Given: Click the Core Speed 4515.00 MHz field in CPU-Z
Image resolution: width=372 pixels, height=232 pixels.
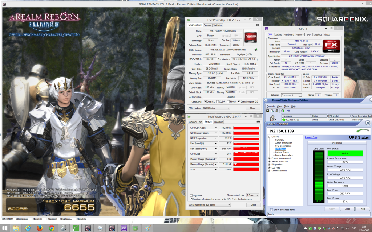Looking at the screenshot, I should point(290,77).
